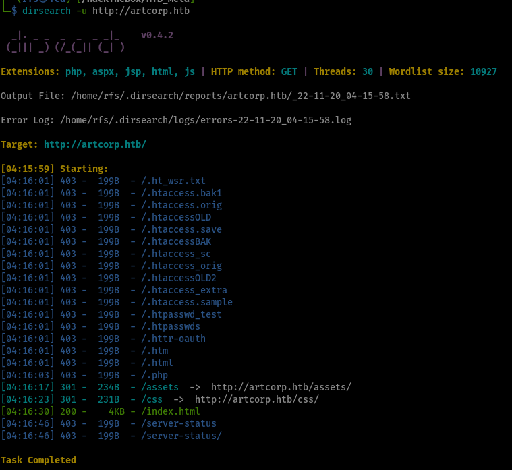The image size is (512, 470).
Task: Click the /server-status/ result with trailing slash
Action: click(x=181, y=436)
